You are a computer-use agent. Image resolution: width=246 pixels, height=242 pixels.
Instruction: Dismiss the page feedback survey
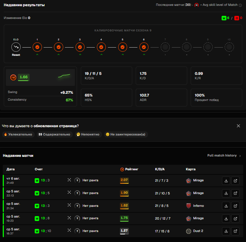click(x=238, y=126)
